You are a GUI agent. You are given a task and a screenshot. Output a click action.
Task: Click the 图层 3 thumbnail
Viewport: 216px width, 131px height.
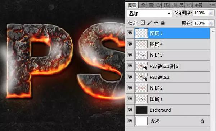[141, 55]
